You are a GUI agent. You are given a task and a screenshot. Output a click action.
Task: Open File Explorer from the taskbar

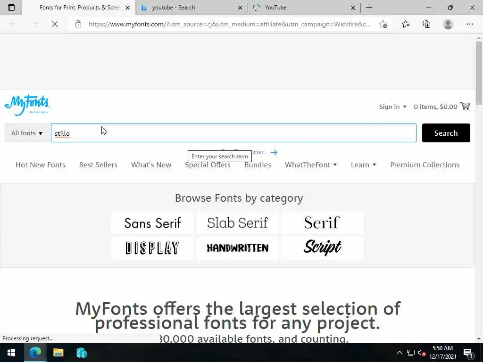click(x=58, y=353)
